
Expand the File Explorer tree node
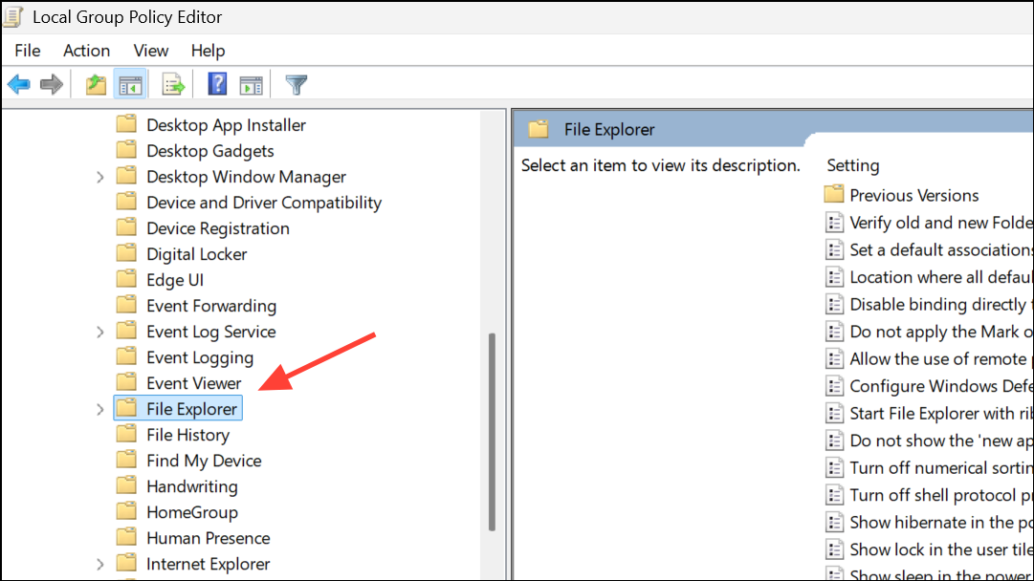[99, 410]
